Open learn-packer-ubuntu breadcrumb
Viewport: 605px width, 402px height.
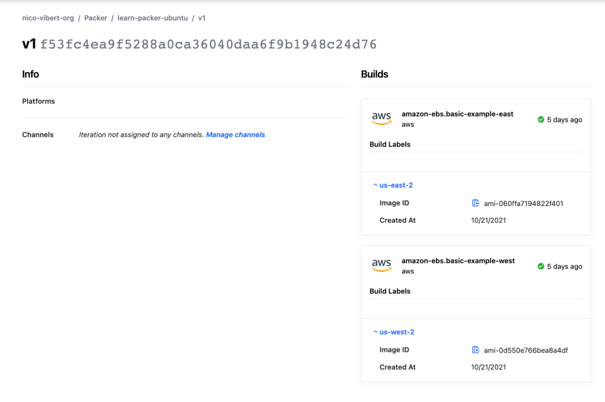click(153, 18)
